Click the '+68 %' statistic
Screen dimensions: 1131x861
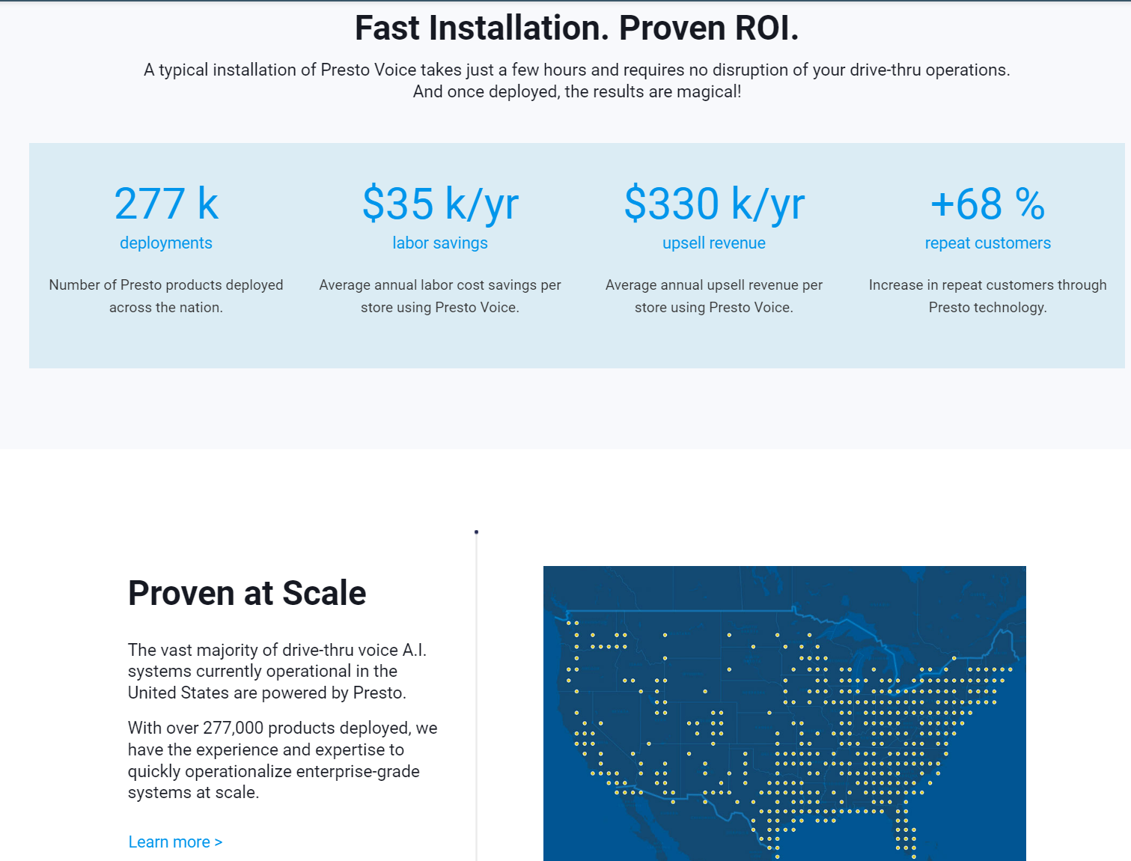[x=988, y=204]
